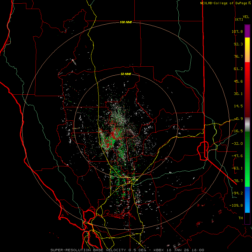This screenshot has width=252, height=252.
Task: Click the 92.3 velocity scale value
Action: click(x=238, y=44)
